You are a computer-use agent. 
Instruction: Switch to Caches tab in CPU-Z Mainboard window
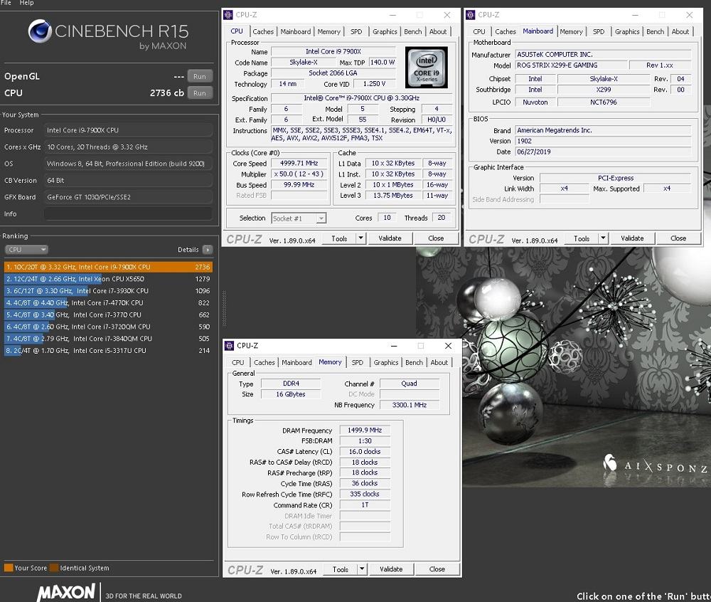505,32
